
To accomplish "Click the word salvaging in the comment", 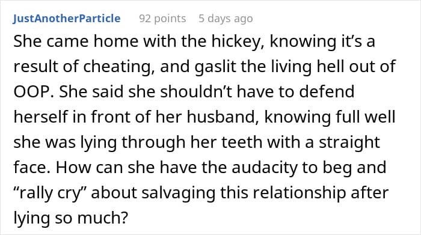I will pos(178,194).
